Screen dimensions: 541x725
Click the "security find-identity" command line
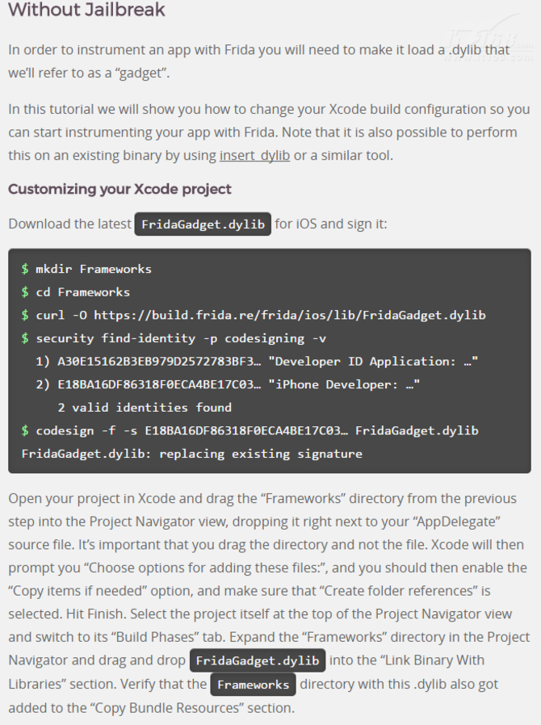click(180, 337)
